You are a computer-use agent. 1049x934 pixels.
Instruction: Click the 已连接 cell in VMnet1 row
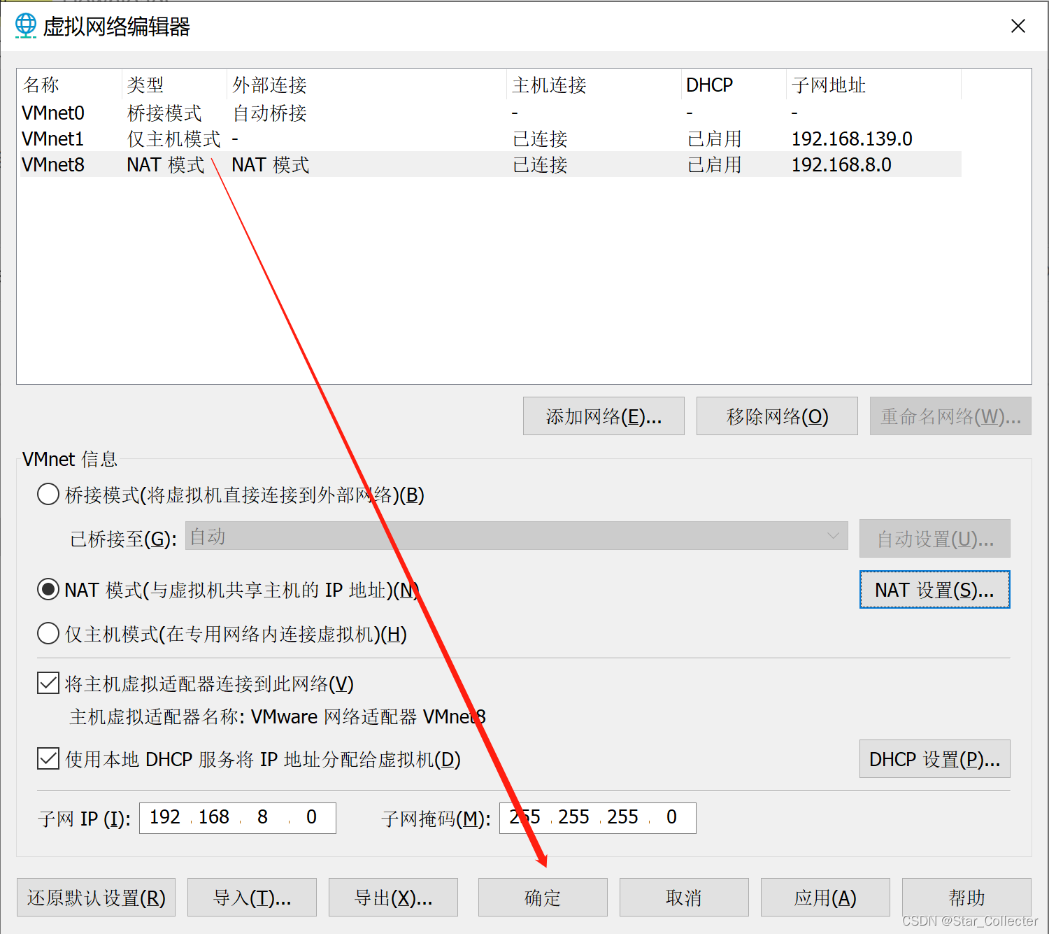point(540,139)
